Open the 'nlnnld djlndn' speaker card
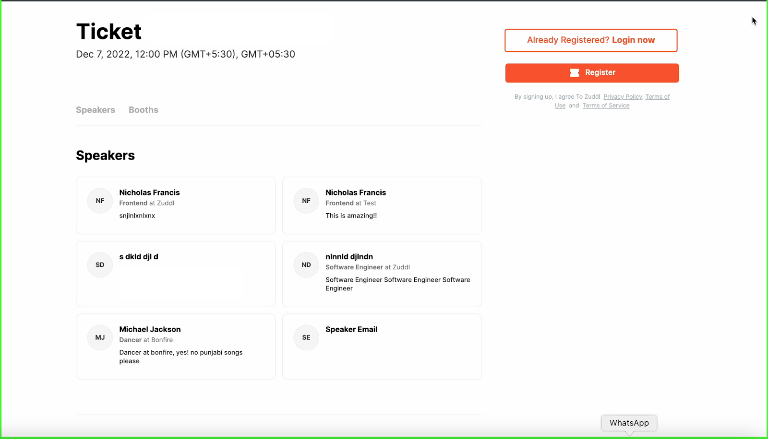 [x=382, y=274]
